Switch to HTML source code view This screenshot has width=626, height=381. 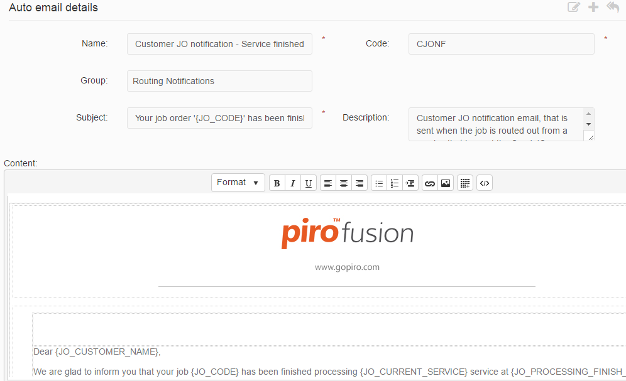(x=485, y=183)
